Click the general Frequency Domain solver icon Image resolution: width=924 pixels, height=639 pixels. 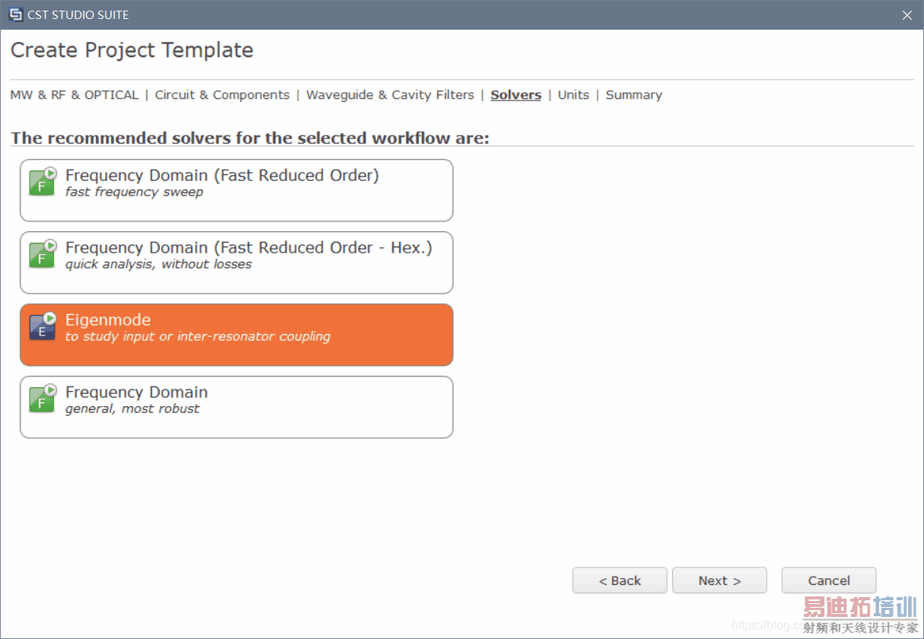pos(43,399)
